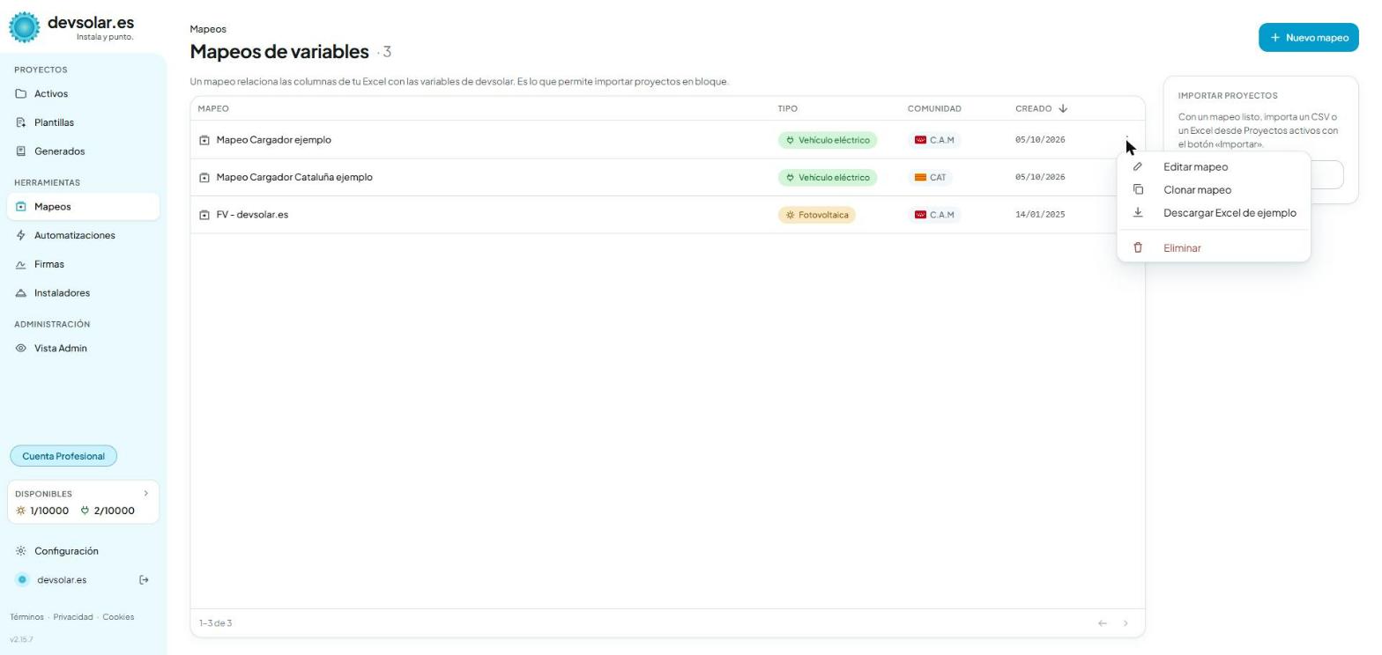Image resolution: width=1382 pixels, height=655 pixels.
Task: Open the Términos link
Action: (26, 617)
